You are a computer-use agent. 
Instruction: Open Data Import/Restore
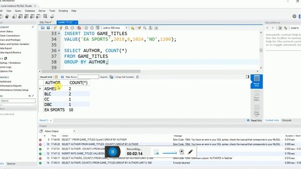tap(10, 53)
